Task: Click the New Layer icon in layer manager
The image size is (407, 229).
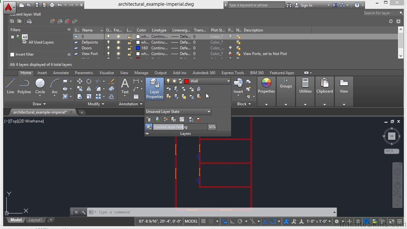Action: click(x=52, y=21)
